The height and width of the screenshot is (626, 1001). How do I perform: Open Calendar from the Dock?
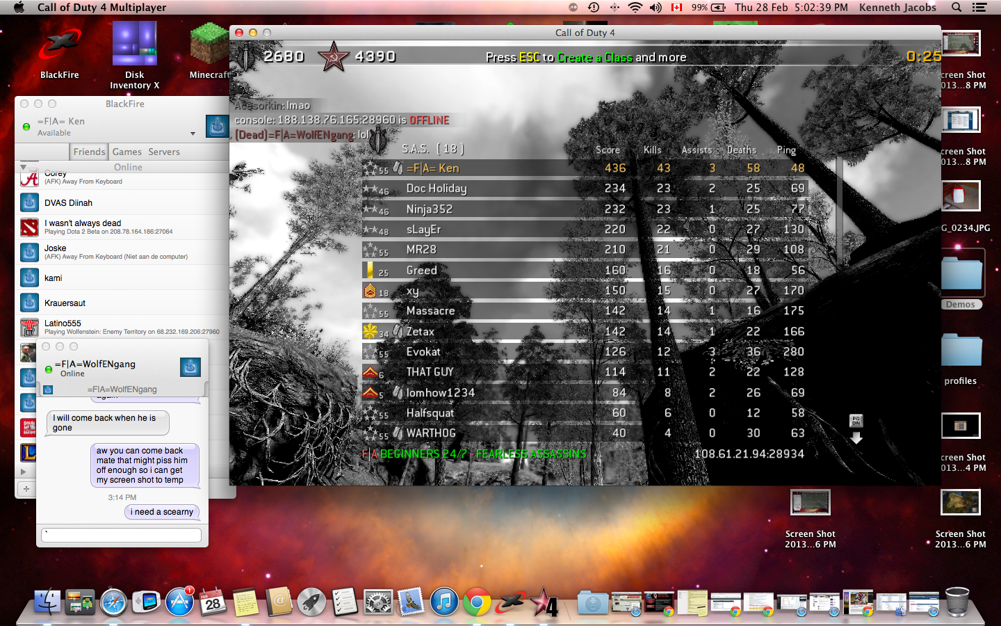click(x=213, y=602)
